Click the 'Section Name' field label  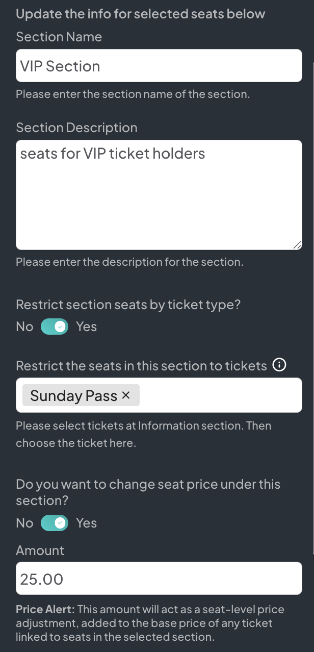[59, 37]
